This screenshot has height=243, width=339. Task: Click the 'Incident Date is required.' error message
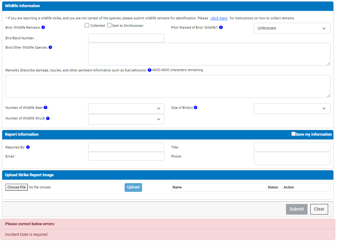click(x=27, y=234)
